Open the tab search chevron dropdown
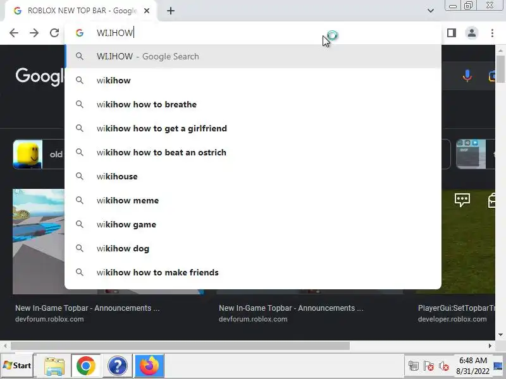 click(x=431, y=11)
